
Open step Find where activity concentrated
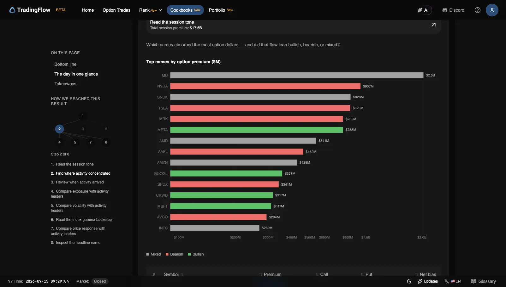[x=80, y=173]
